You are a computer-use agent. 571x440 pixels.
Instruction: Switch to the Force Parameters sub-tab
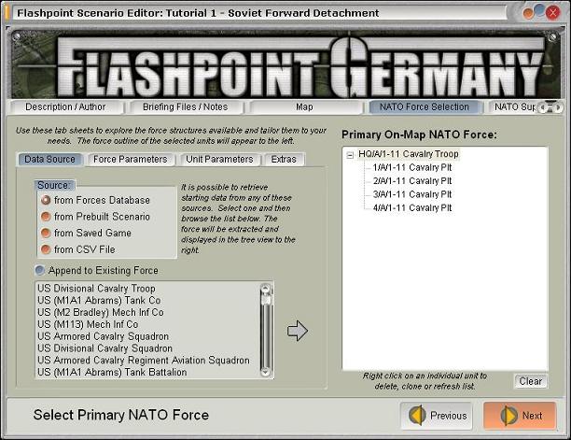coord(130,160)
